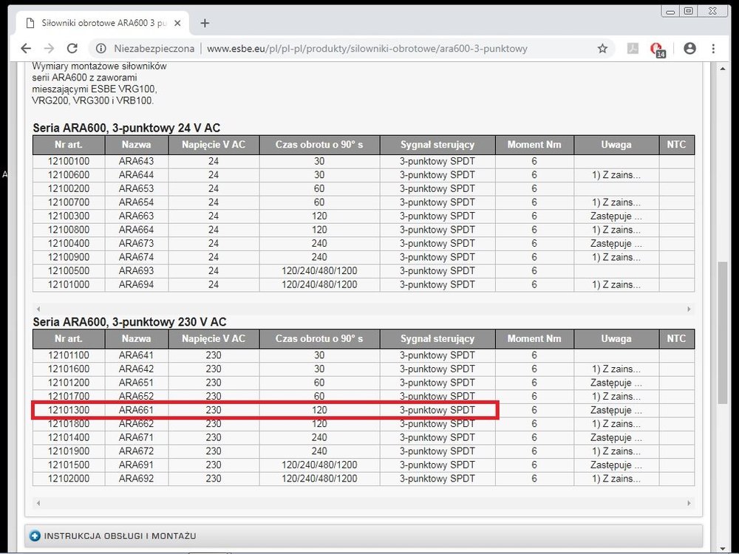Click the Nazwa header in 24 V table
739x554 pixels.
136,145
